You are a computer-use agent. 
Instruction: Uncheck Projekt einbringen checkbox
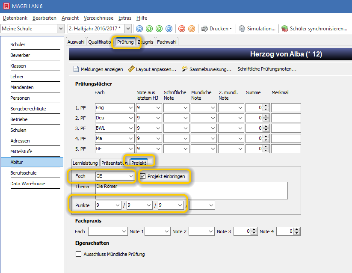coord(143,176)
